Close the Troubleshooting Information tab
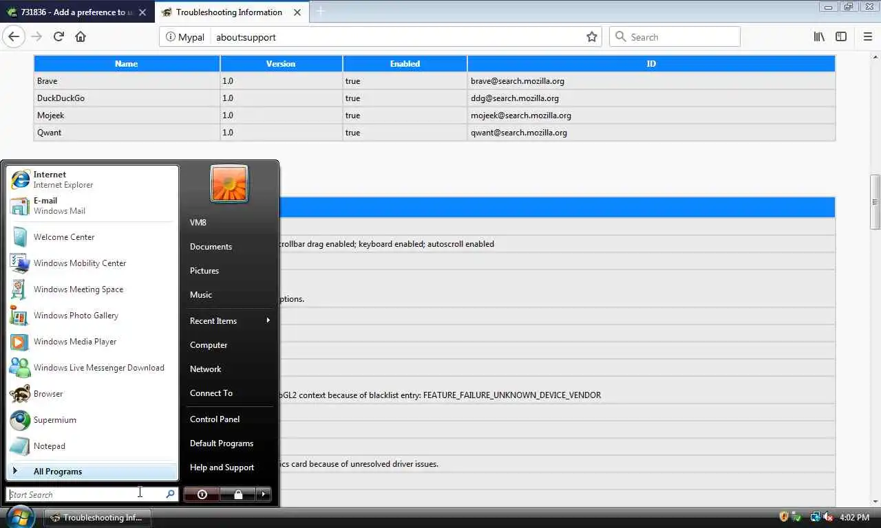The image size is (881, 528). (297, 12)
